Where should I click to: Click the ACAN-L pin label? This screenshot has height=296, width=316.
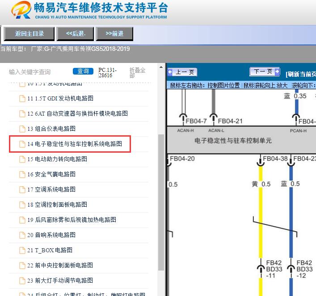[216, 130]
